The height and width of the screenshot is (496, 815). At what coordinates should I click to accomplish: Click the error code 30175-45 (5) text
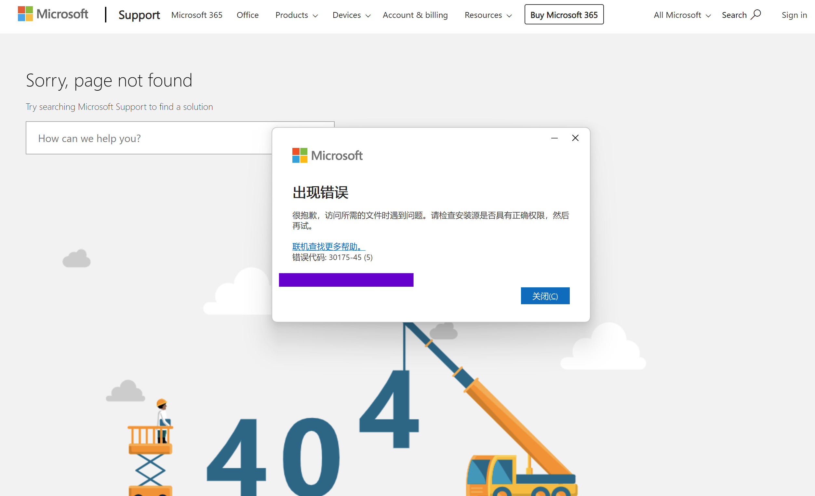(x=332, y=258)
